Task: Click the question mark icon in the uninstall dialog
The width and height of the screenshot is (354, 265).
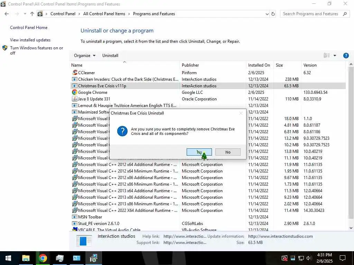Action: (x=122, y=131)
